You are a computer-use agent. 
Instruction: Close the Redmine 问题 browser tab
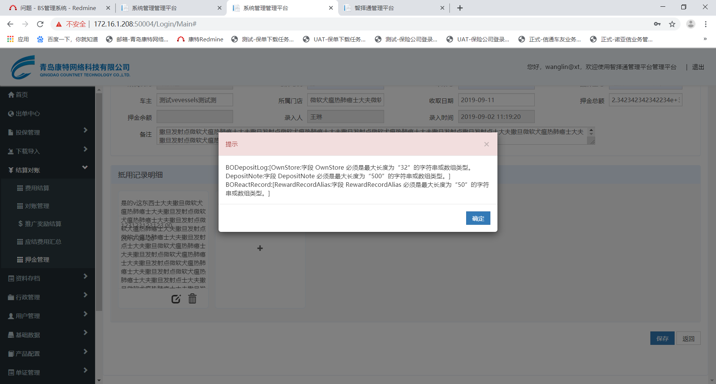[108, 8]
